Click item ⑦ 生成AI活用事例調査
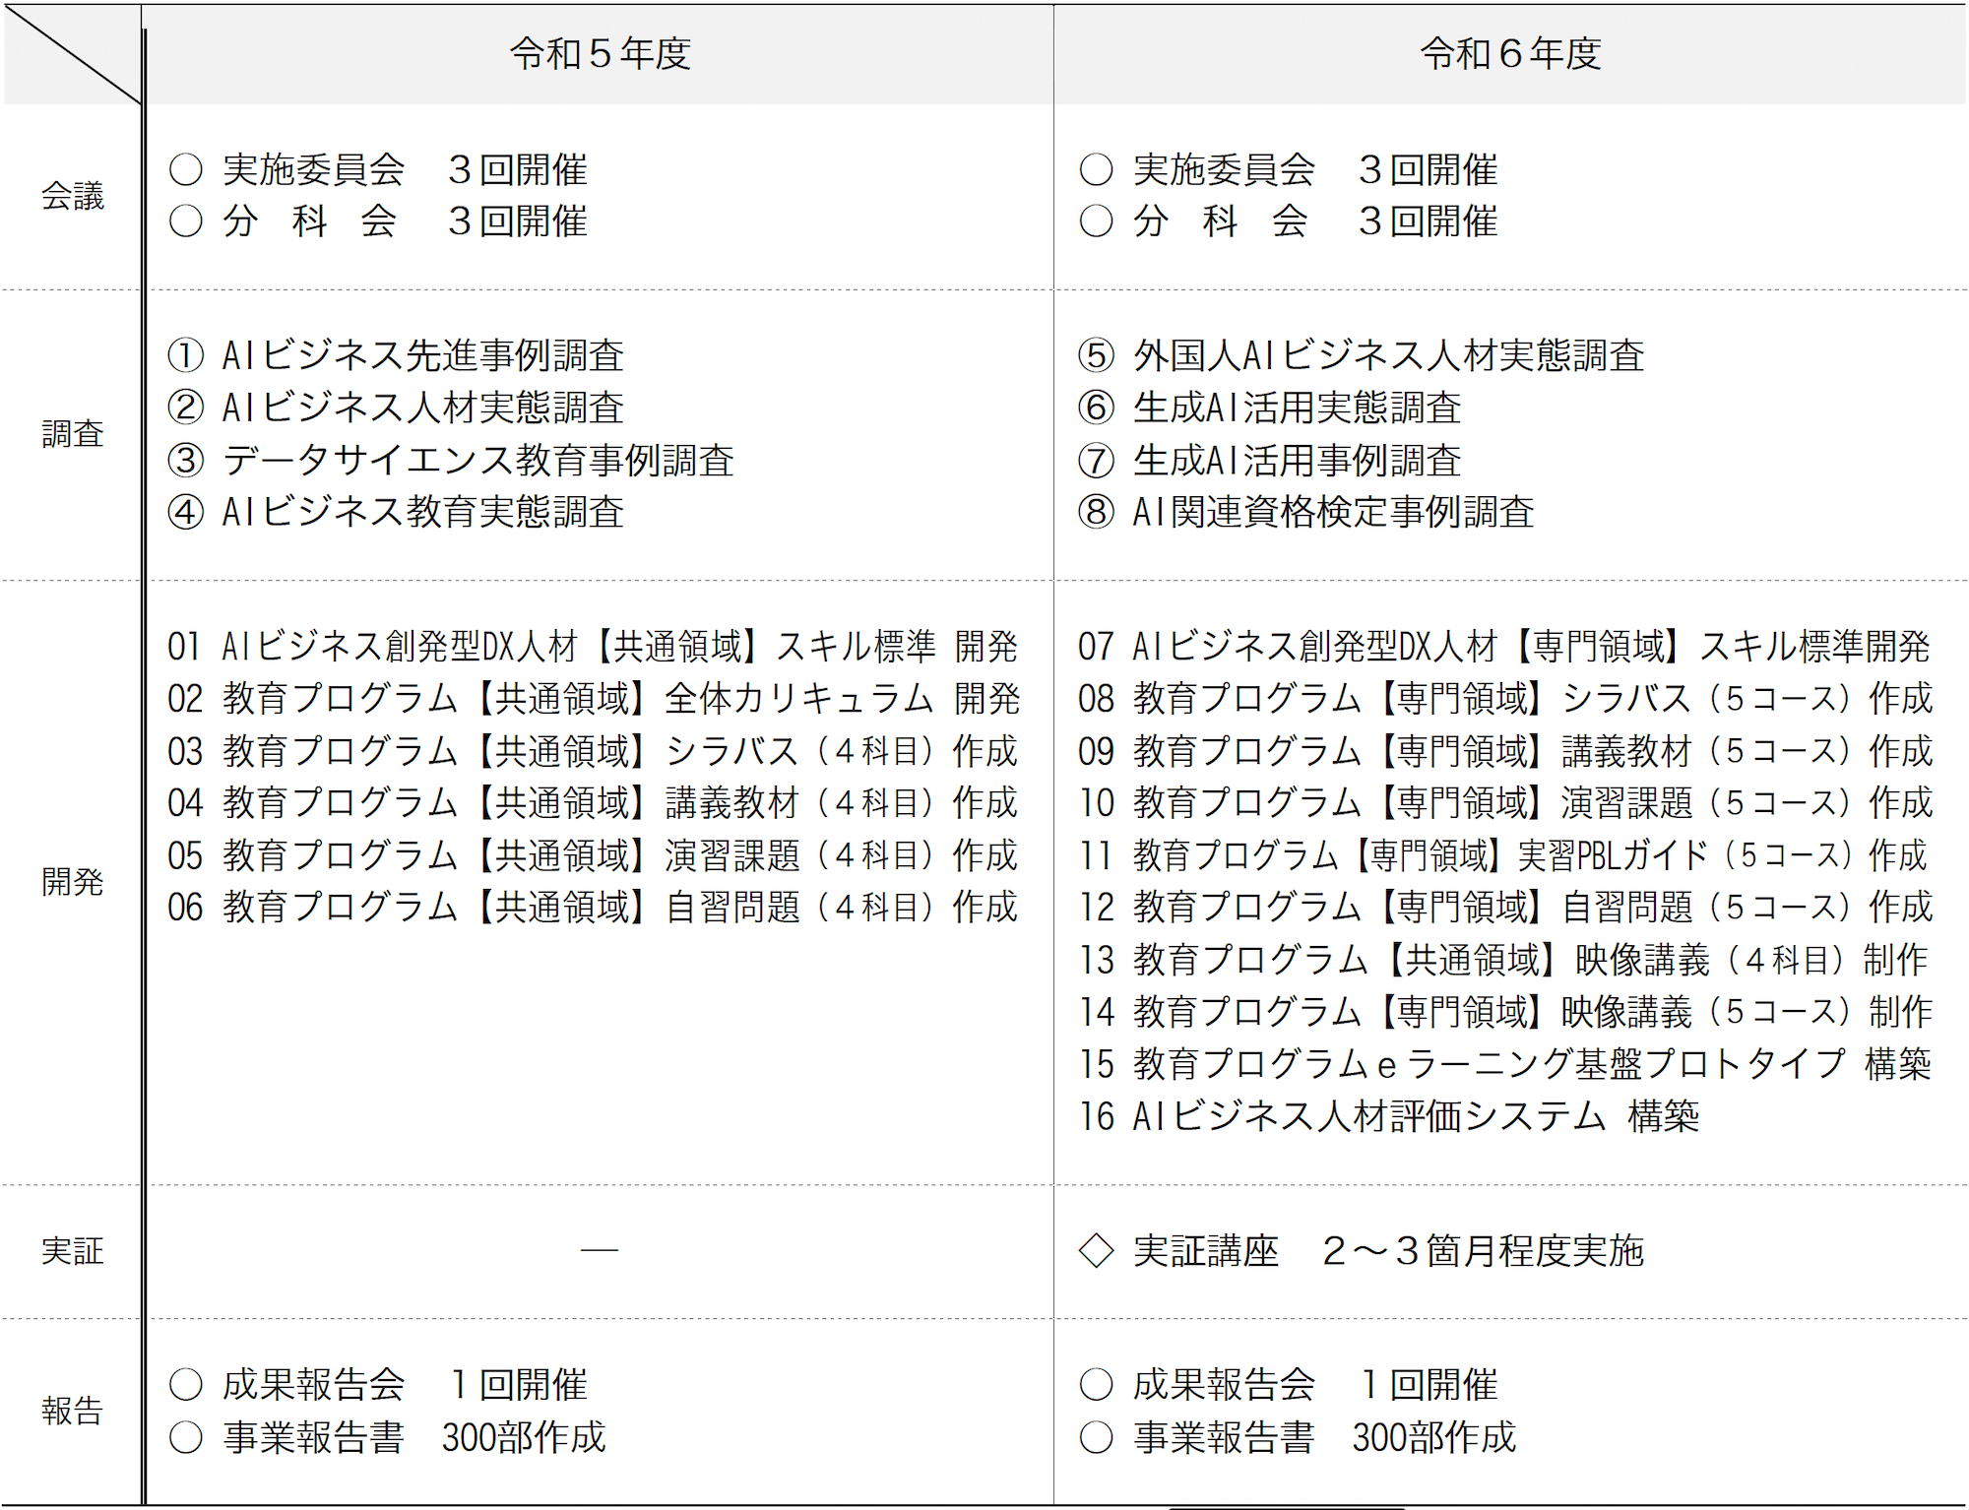Viewport: 1969px width, 1510px height. tap(1270, 460)
